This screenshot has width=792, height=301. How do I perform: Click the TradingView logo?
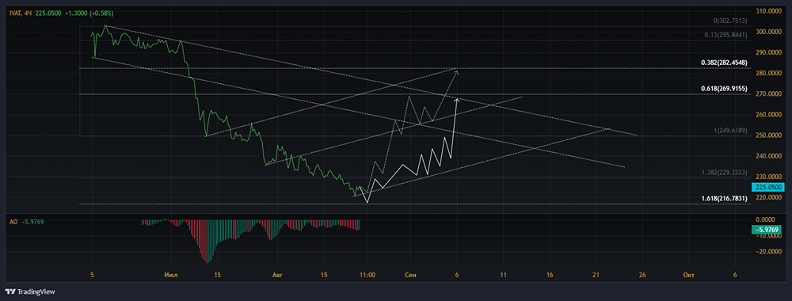pos(30,292)
